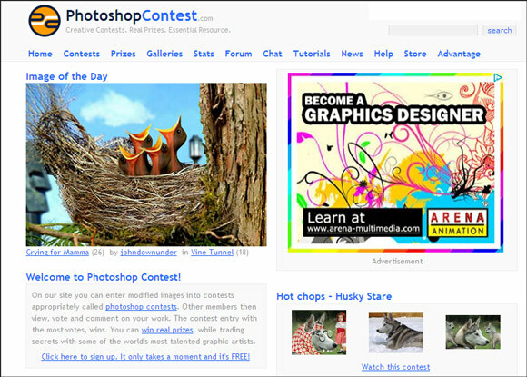Click the search button

click(500, 30)
